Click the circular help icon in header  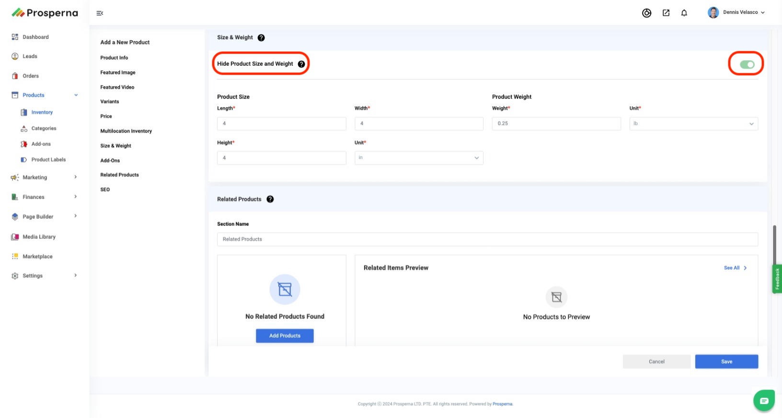[646, 13]
